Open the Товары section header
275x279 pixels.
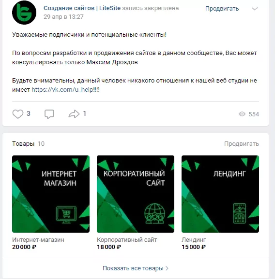pyautogui.click(x=23, y=144)
